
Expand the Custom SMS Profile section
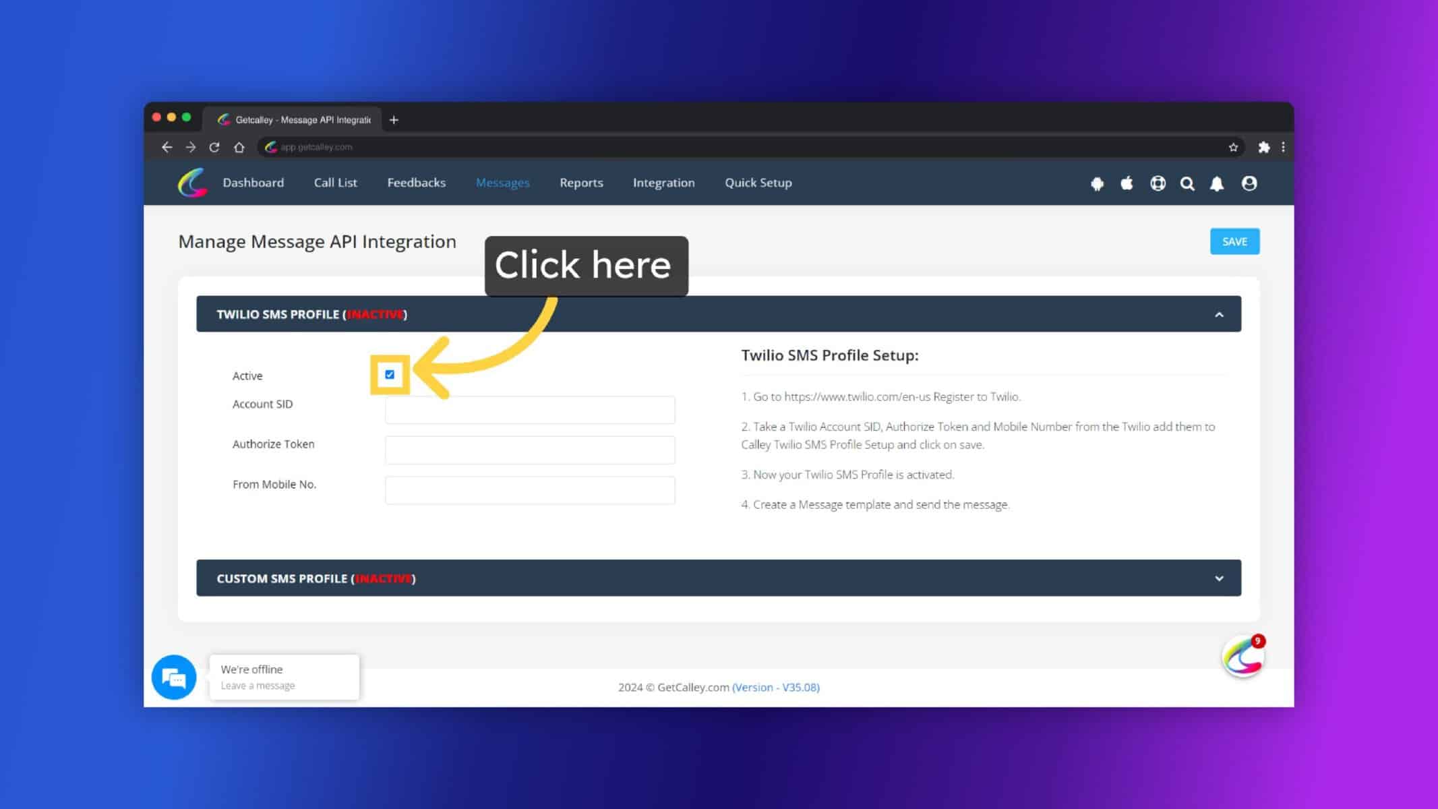[1219, 578]
